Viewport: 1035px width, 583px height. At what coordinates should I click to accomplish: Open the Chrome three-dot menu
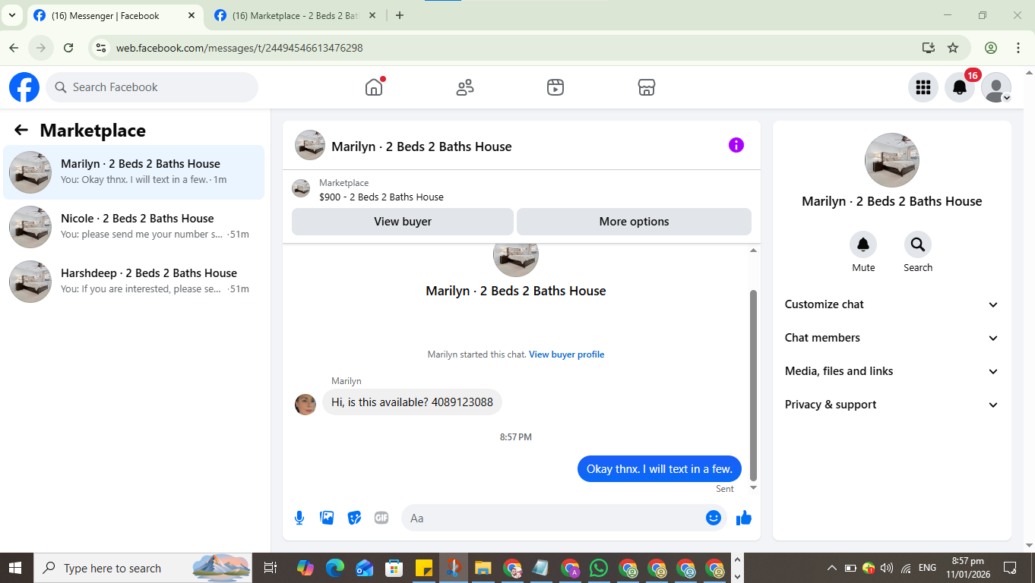[x=1018, y=48]
